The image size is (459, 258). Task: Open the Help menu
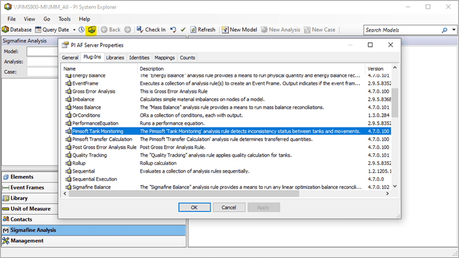coord(84,19)
